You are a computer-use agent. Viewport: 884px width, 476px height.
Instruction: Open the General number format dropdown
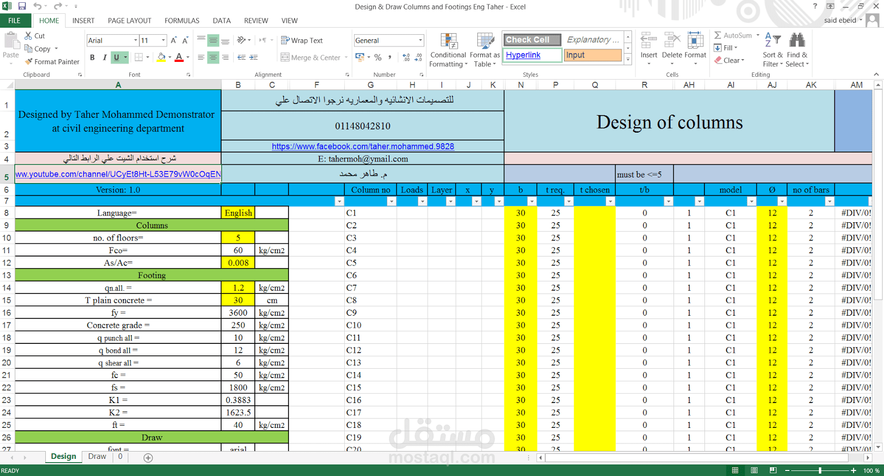tap(420, 40)
